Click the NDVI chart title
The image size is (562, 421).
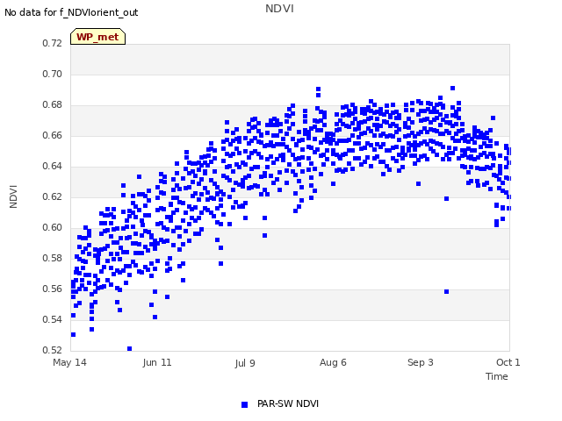coord(279,9)
